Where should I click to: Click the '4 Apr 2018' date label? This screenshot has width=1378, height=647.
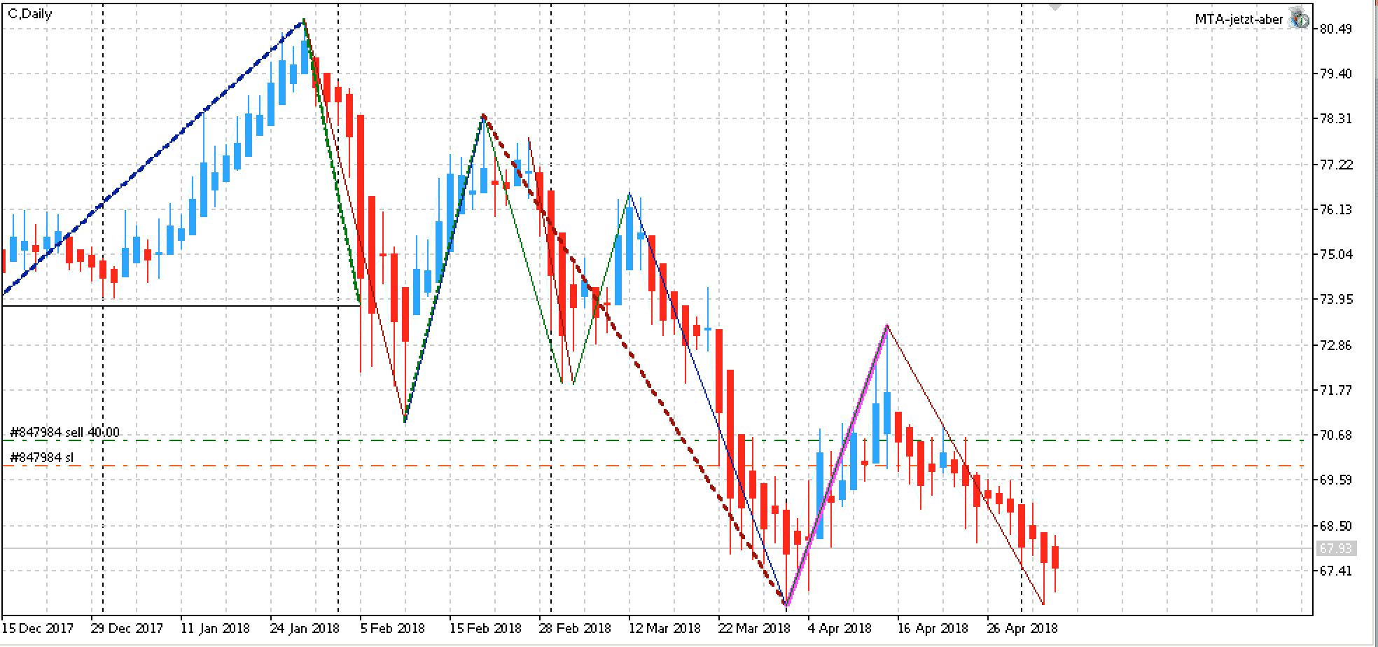(x=840, y=628)
